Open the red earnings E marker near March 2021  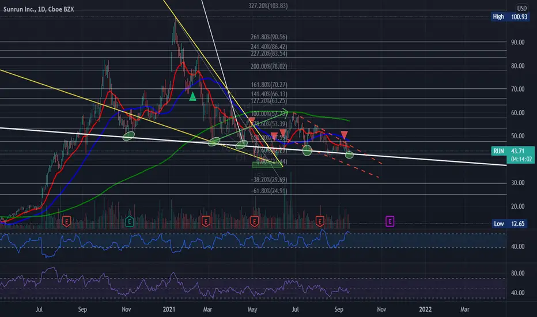tap(206, 221)
